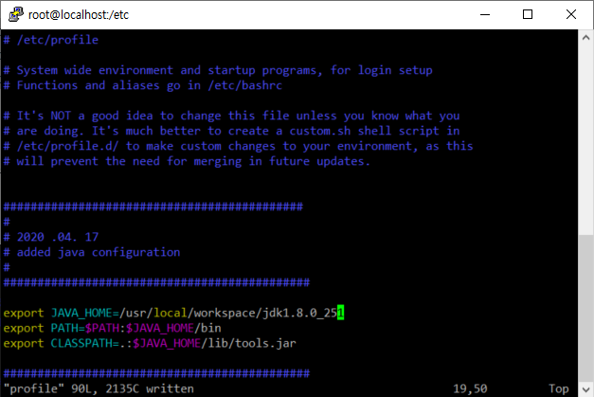Click the export JAVA_HOME line
Screen dimensions: 594x397
pyautogui.click(x=173, y=313)
